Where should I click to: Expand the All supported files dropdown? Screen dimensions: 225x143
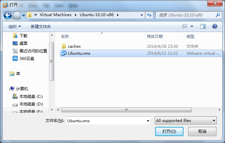click(x=186, y=121)
